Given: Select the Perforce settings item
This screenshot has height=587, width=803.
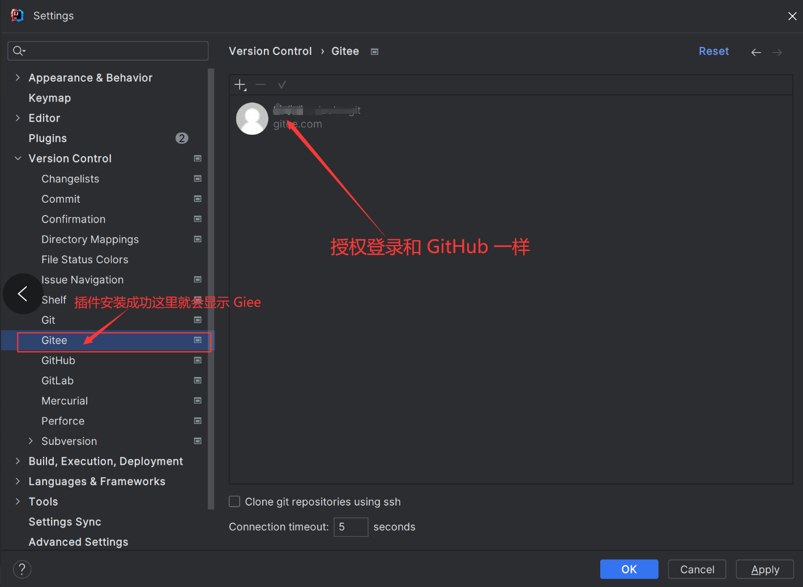Looking at the screenshot, I should [63, 421].
